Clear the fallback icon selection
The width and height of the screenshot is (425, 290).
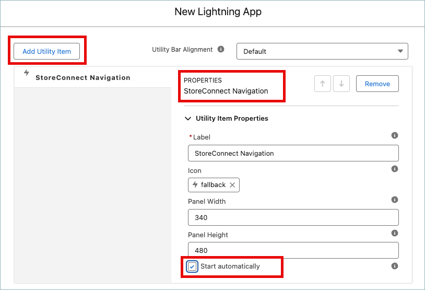click(232, 185)
